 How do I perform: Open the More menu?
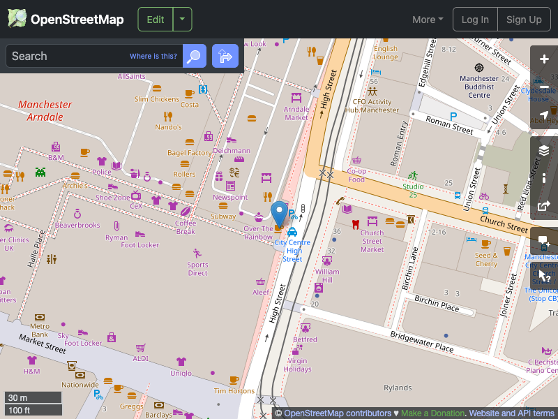click(x=427, y=20)
